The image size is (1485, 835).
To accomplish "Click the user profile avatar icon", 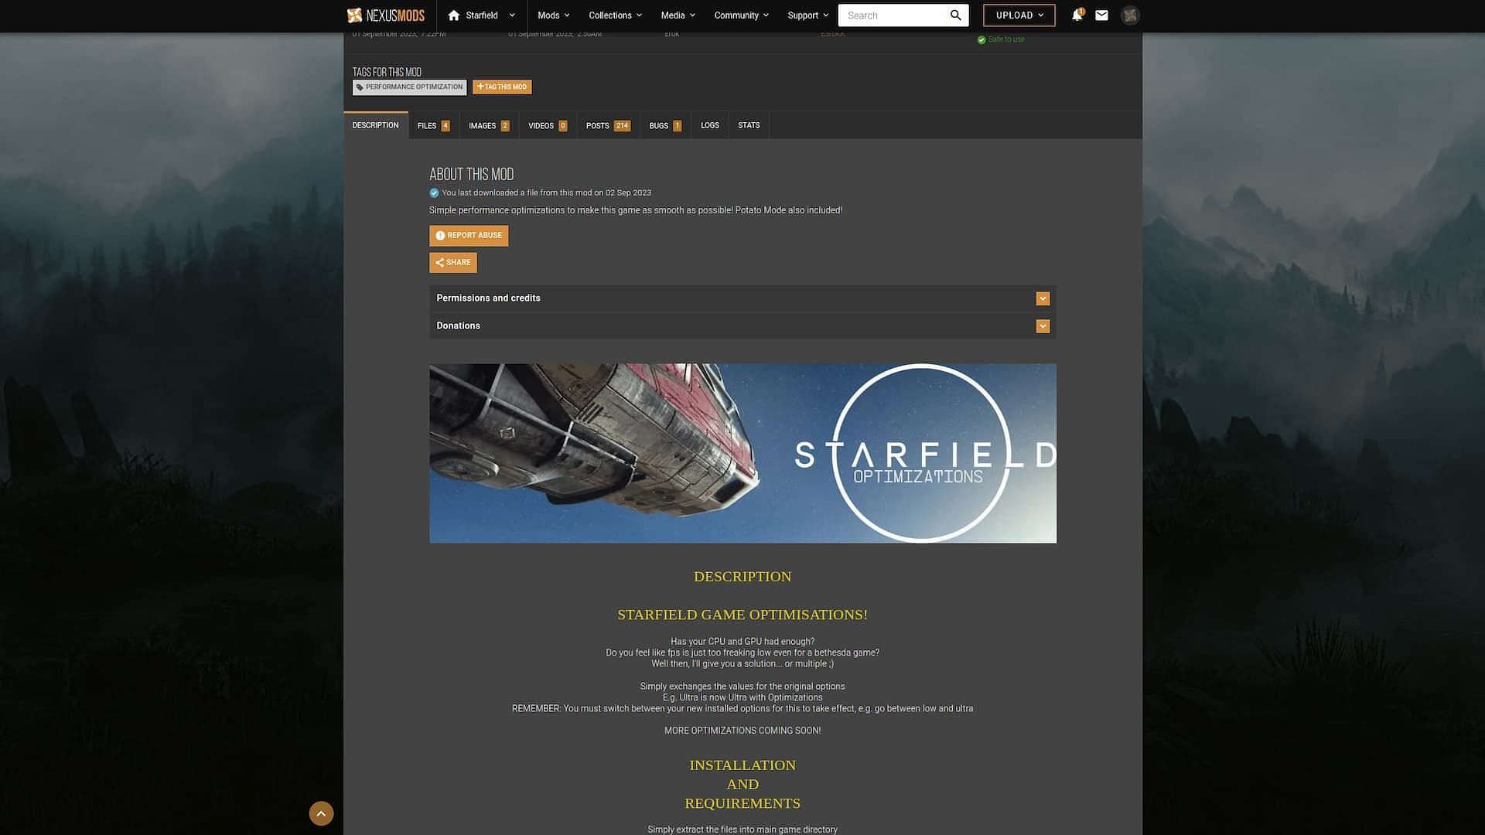I will click(1129, 15).
